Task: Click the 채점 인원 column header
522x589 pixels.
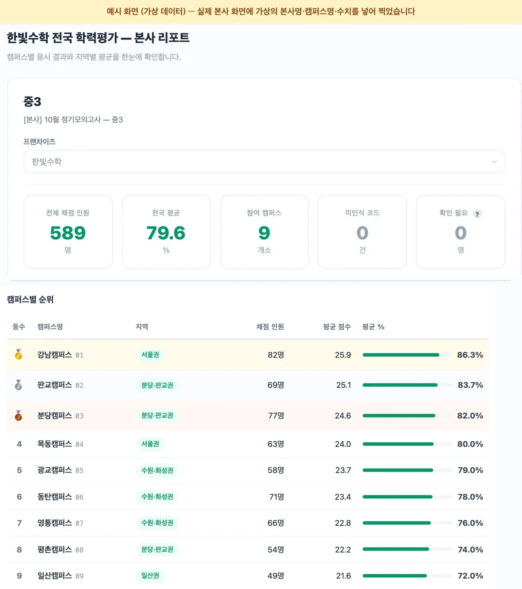Action: 270,327
